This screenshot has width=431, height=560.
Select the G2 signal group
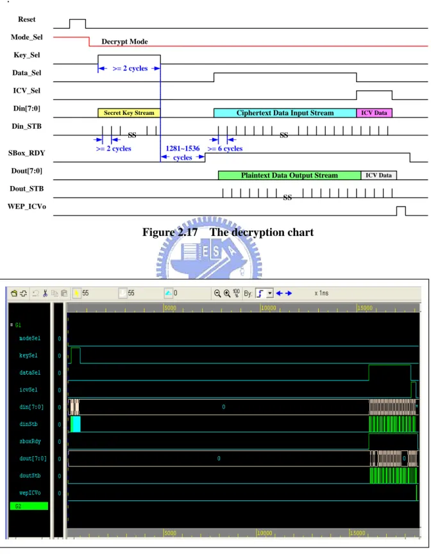click(29, 506)
